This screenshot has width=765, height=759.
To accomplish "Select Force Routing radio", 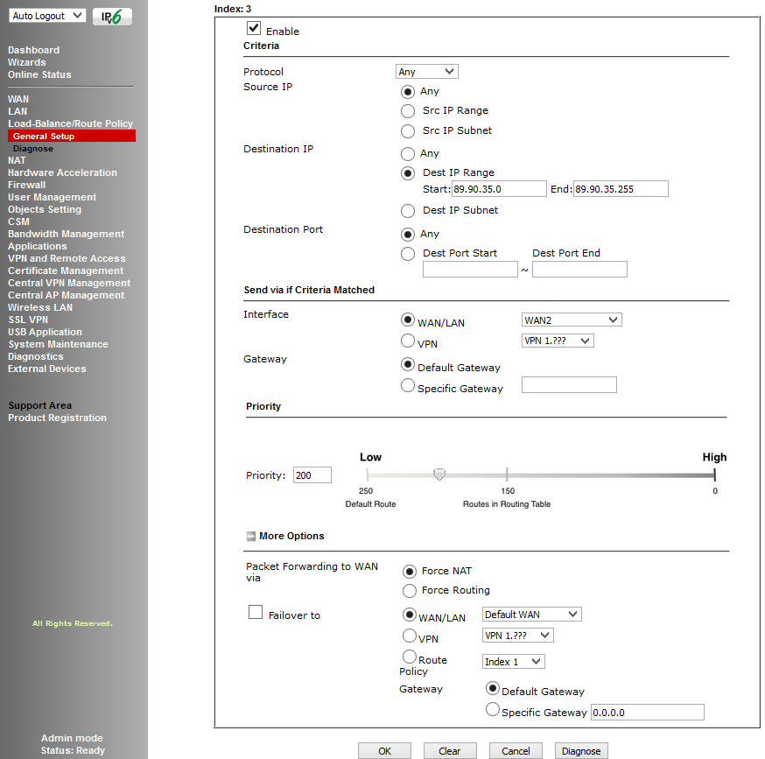I will [410, 591].
